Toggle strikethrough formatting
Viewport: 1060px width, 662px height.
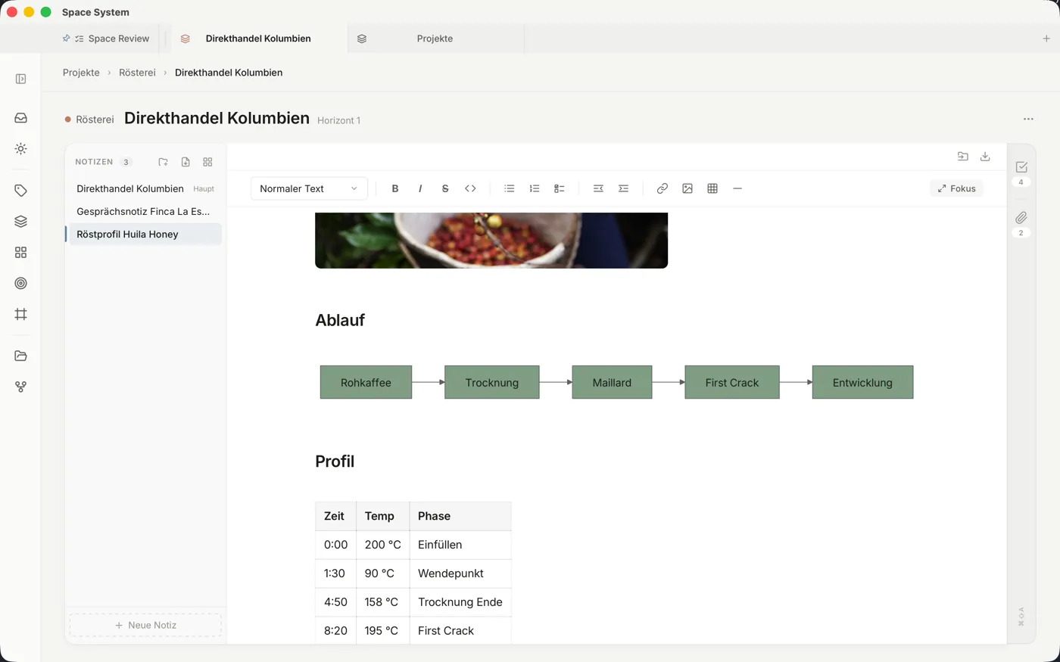coord(445,188)
